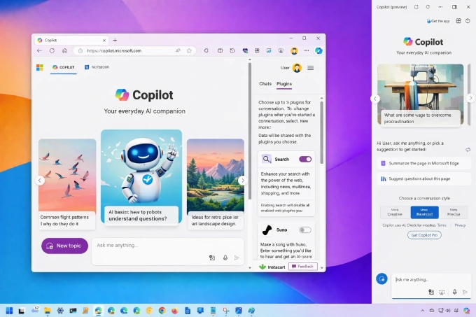
Task: Click the Copilot sidebar icon in Edge toolbar
Action: click(x=318, y=50)
